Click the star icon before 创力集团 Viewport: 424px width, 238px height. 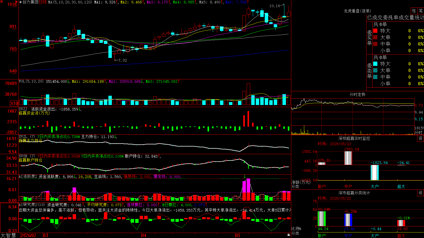coord(21,2)
